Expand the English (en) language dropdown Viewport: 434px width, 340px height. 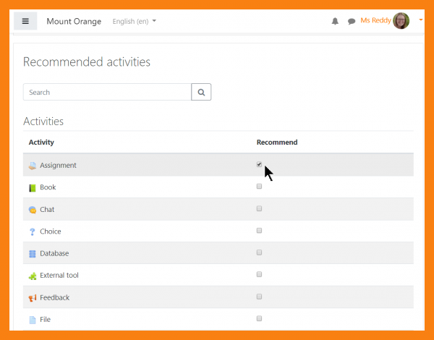135,22
